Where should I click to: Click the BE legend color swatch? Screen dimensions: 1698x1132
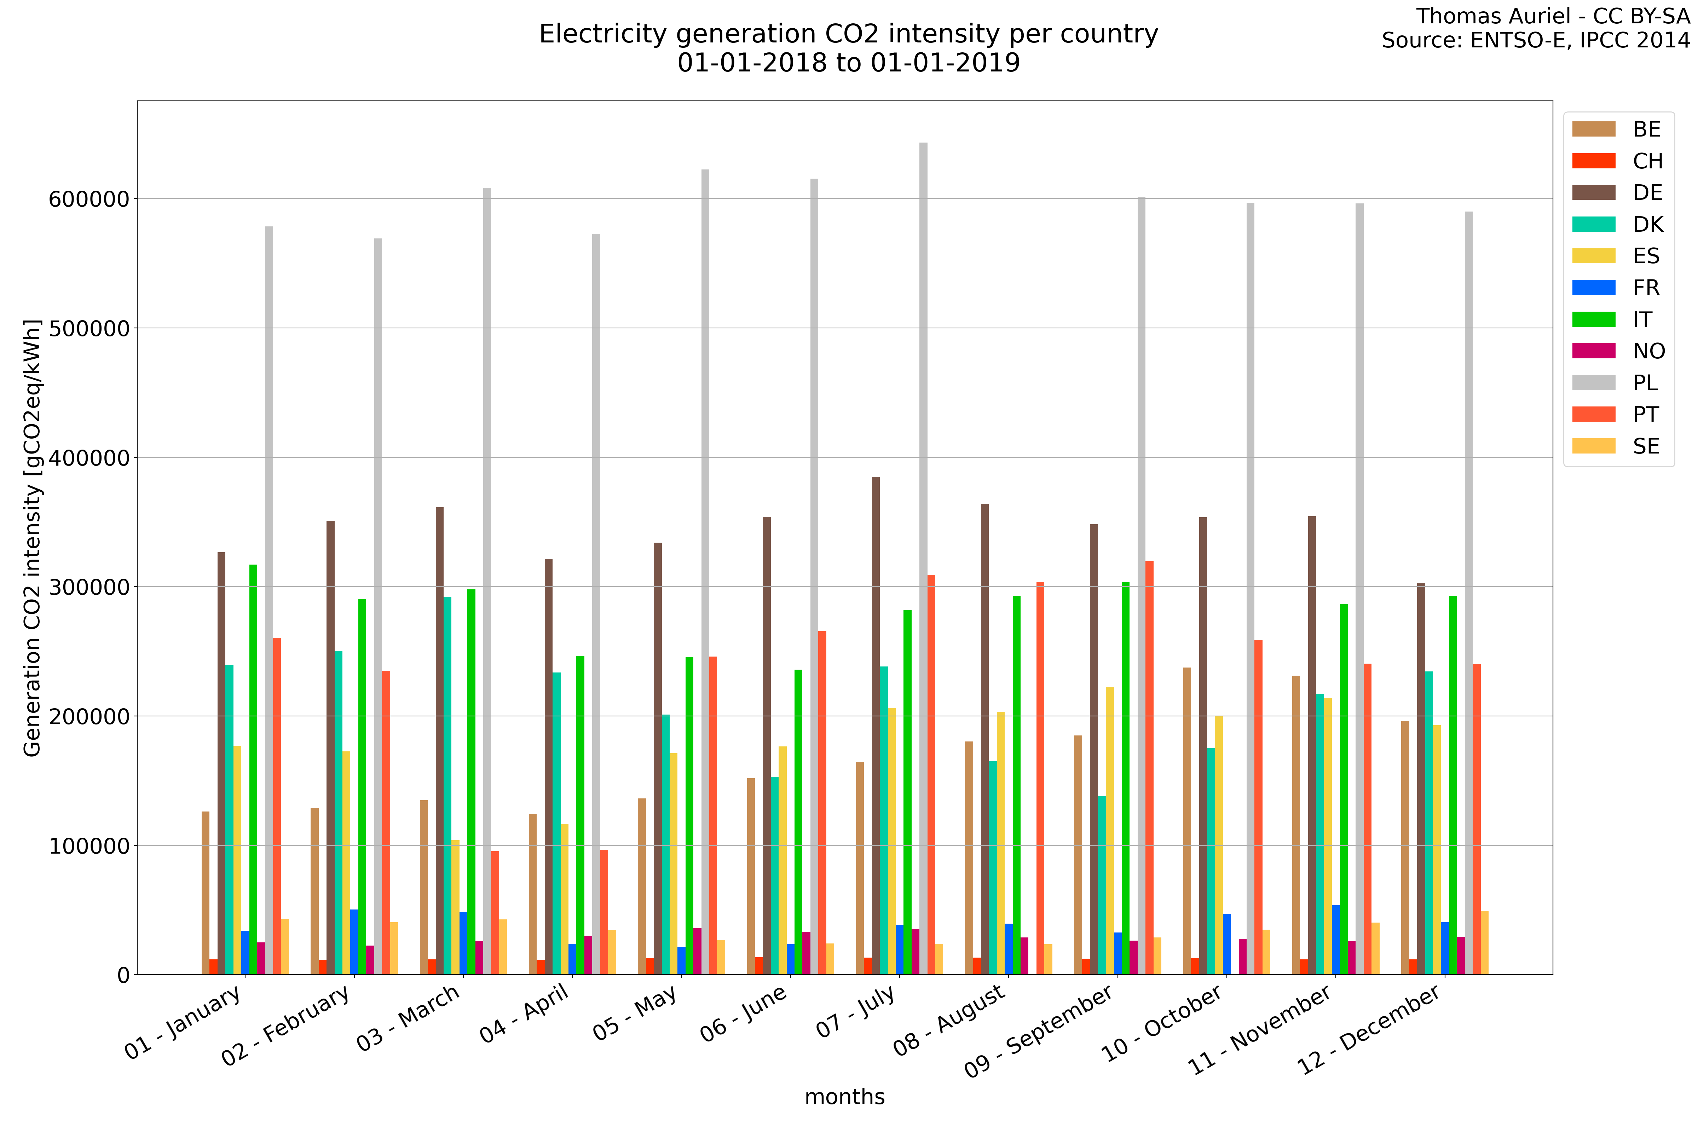click(1593, 129)
